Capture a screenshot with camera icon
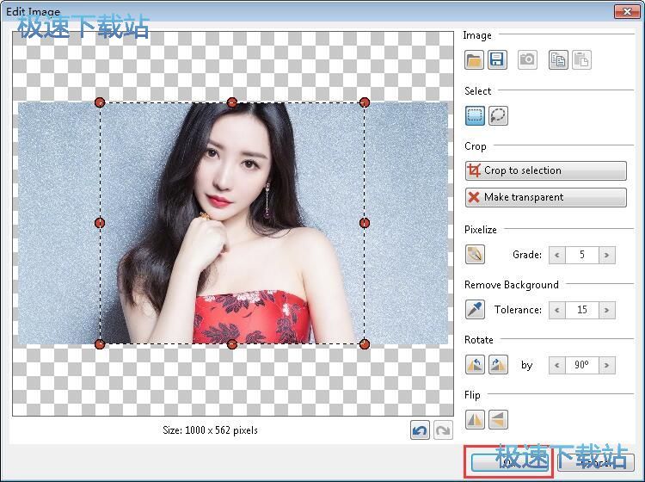This screenshot has height=482, width=645. click(x=527, y=60)
